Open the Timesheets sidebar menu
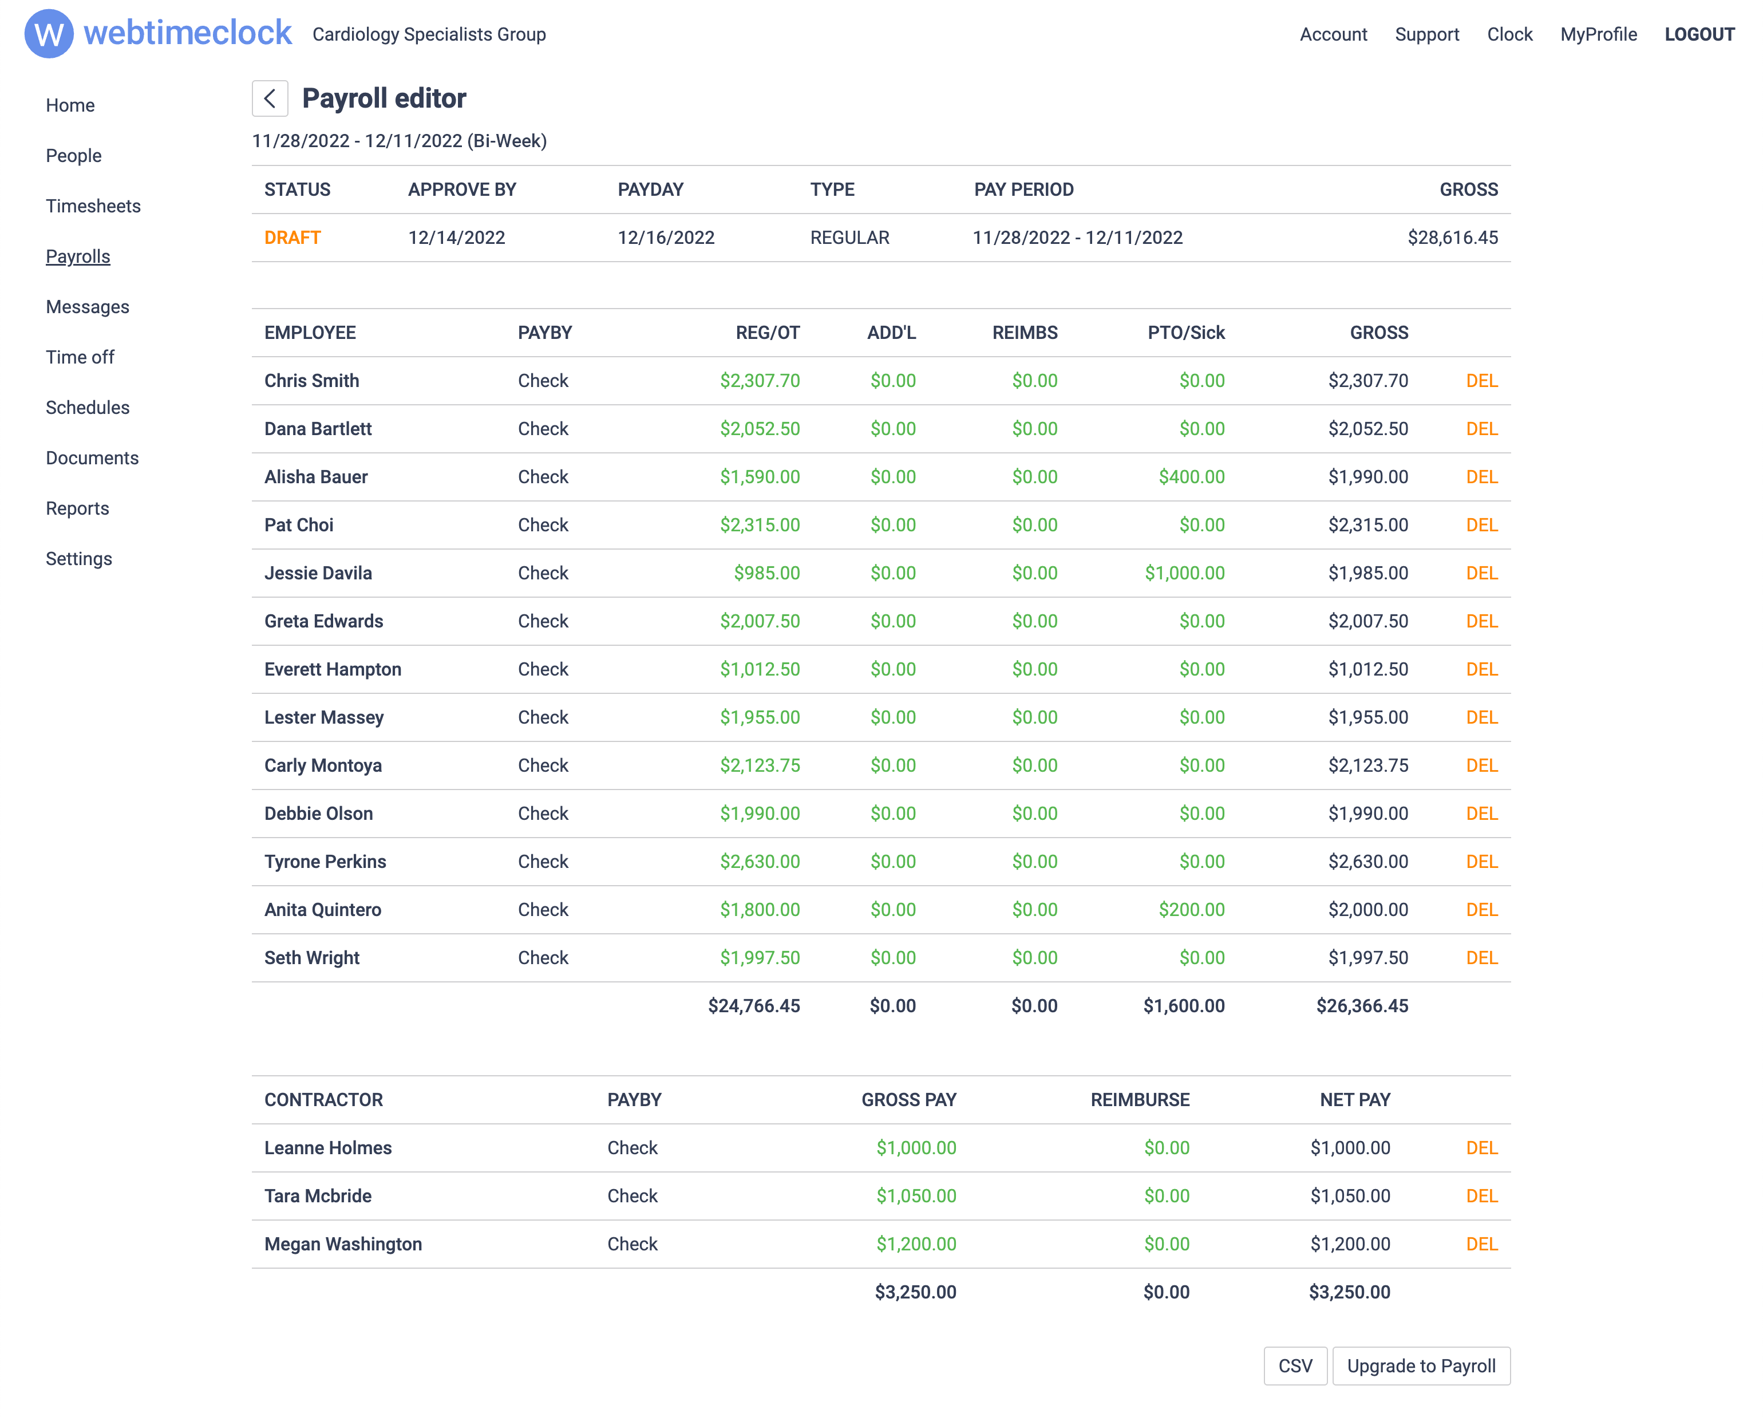 pos(93,206)
